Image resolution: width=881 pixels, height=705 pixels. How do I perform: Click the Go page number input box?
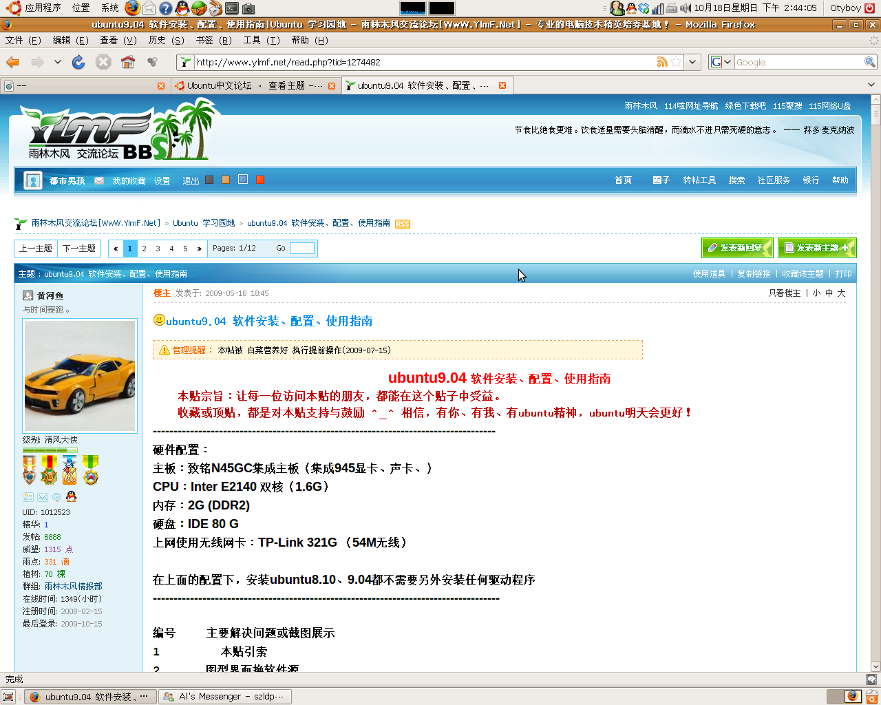(x=302, y=249)
